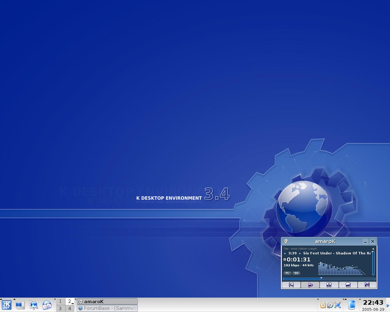
Task: Open the network tray applet icon
Action: tap(337, 305)
